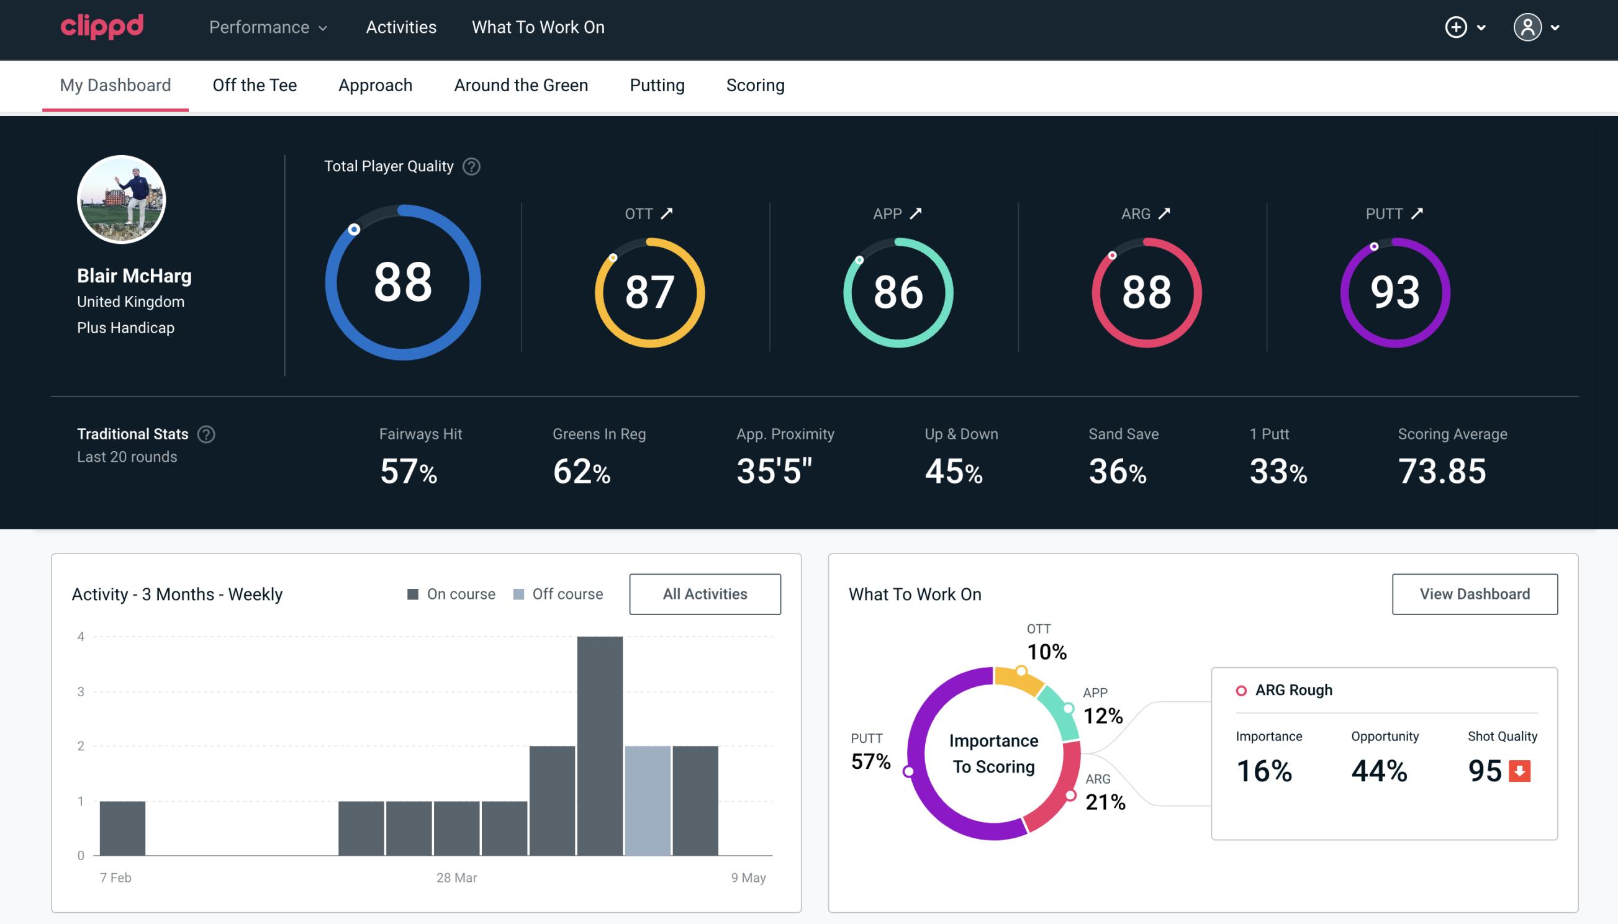
Task: Click the PUTT performance score ring
Action: click(x=1393, y=291)
